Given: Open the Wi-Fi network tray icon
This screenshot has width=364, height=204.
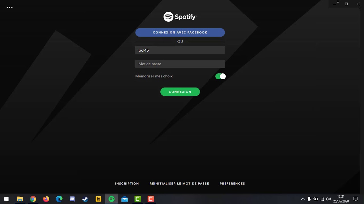Looking at the screenshot, I should pyautogui.click(x=322, y=199).
